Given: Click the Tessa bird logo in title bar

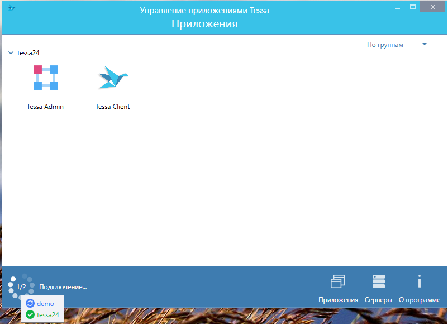Looking at the screenshot, I should (x=11, y=8).
